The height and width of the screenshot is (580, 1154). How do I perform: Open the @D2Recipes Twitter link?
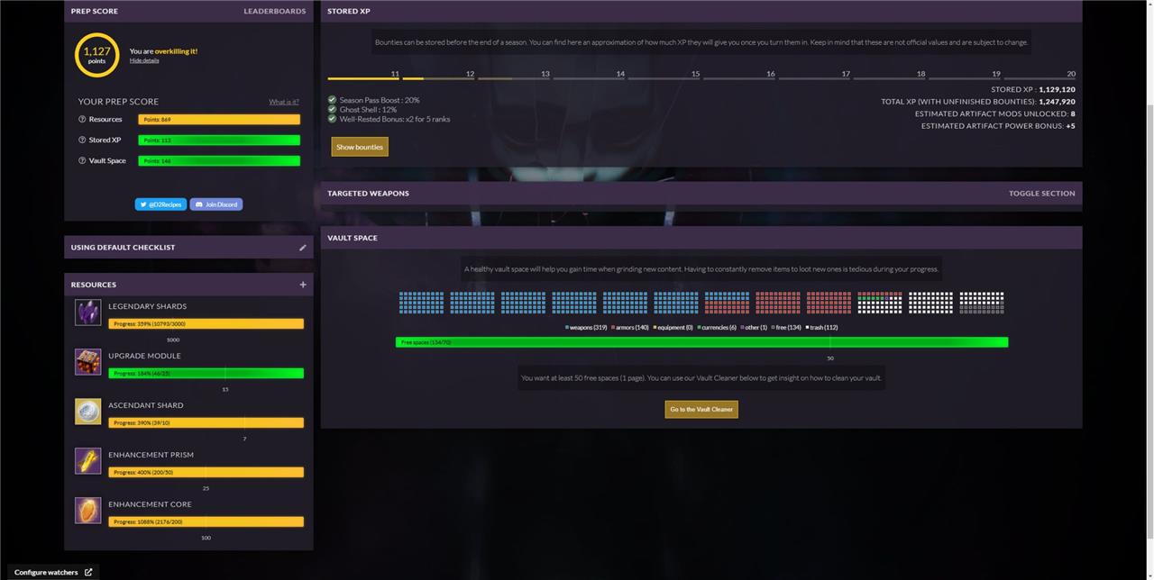click(160, 204)
